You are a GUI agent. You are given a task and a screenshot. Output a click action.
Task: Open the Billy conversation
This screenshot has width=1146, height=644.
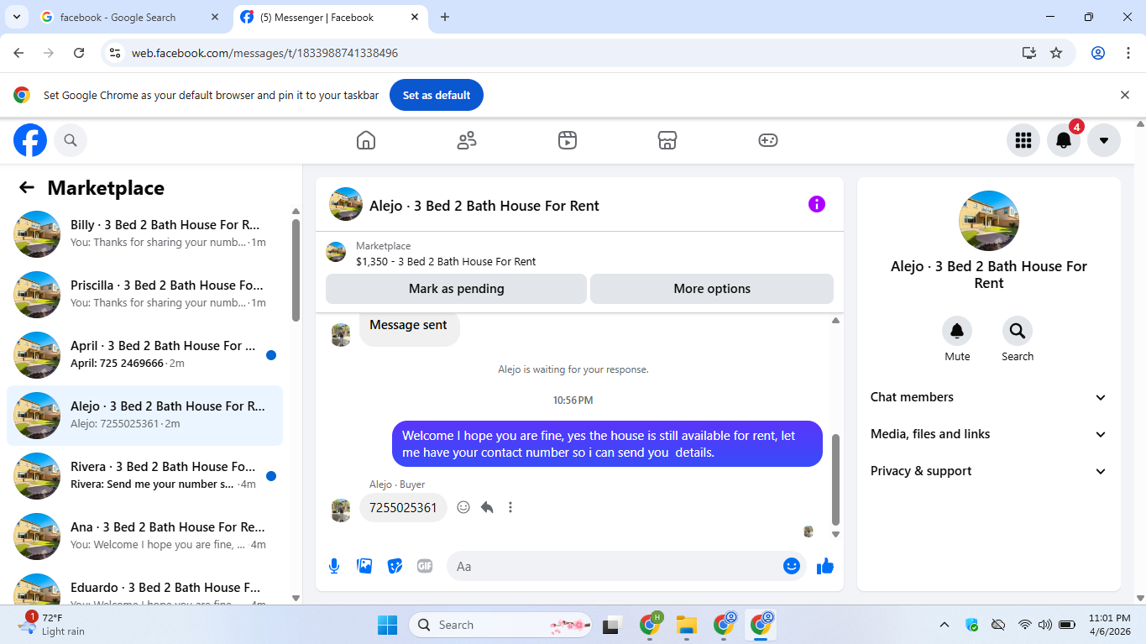click(x=144, y=234)
